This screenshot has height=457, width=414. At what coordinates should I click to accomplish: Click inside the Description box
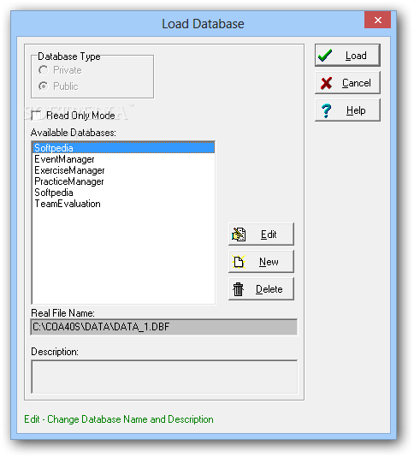pos(164,377)
